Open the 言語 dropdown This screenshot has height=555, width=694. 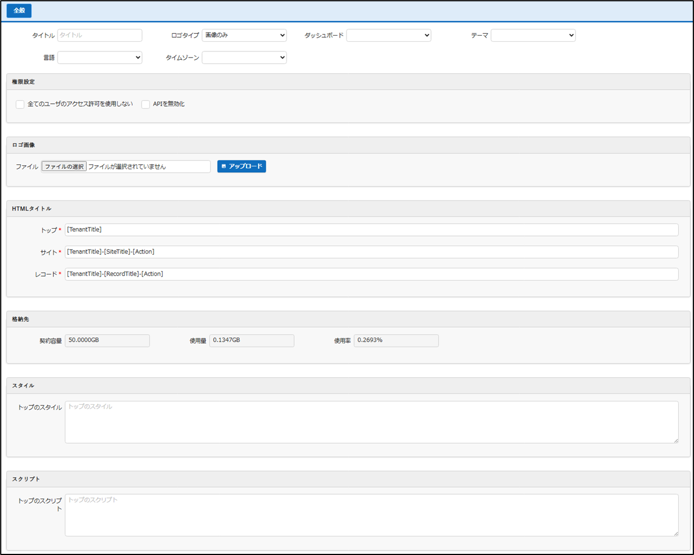[100, 58]
